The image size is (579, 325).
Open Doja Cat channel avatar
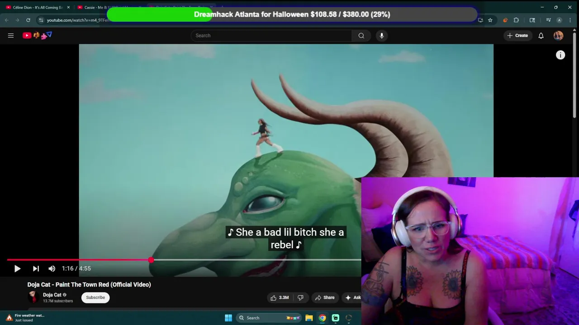(x=33, y=297)
